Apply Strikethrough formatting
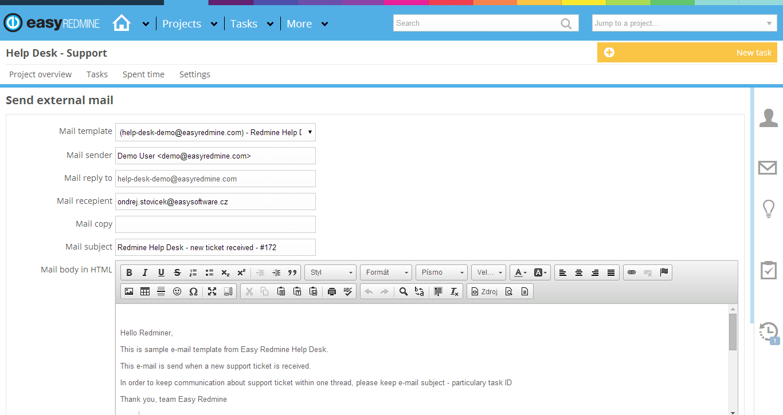 [177, 272]
